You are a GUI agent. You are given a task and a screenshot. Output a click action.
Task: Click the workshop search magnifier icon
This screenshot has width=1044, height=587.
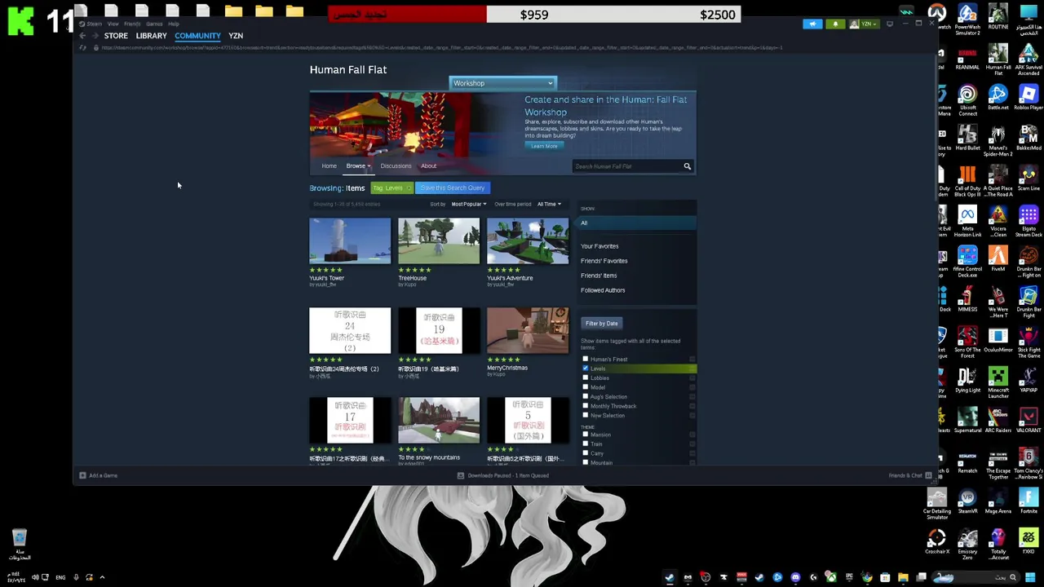pos(687,166)
